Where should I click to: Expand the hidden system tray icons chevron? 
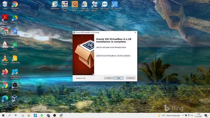coord(183,115)
